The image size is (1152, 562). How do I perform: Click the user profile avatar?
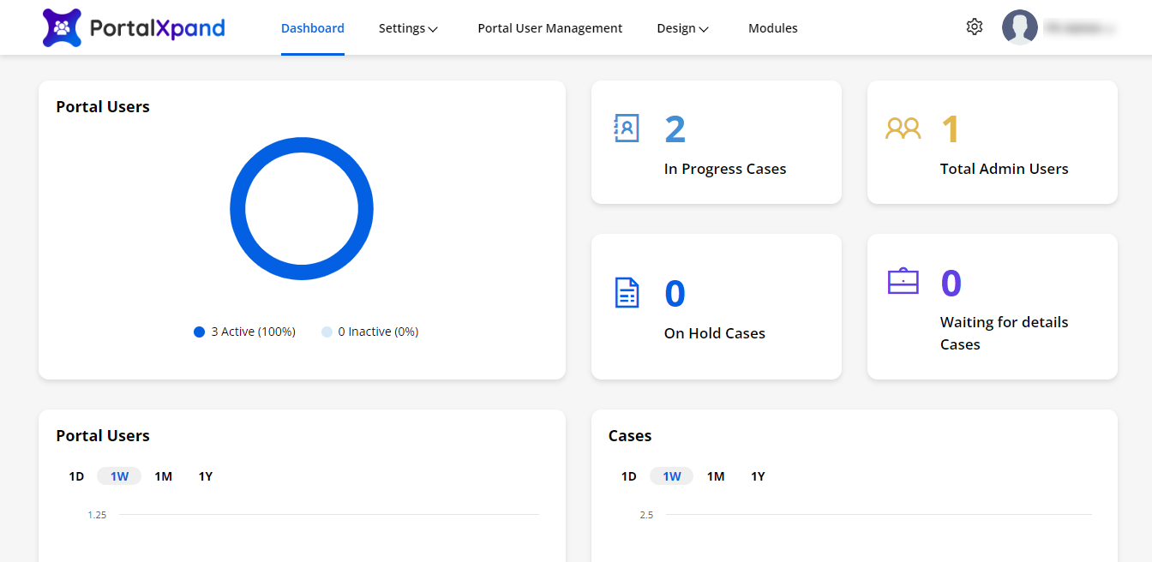pos(1019,27)
